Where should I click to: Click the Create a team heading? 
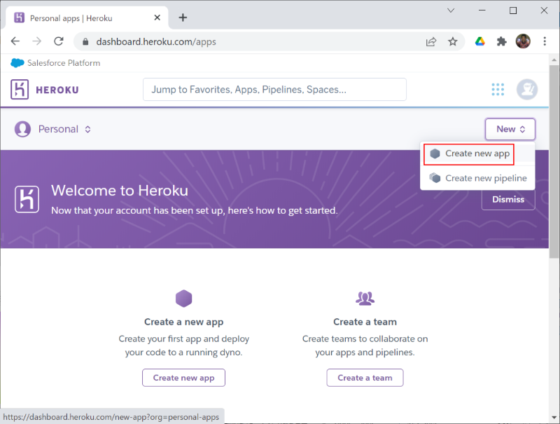(365, 322)
